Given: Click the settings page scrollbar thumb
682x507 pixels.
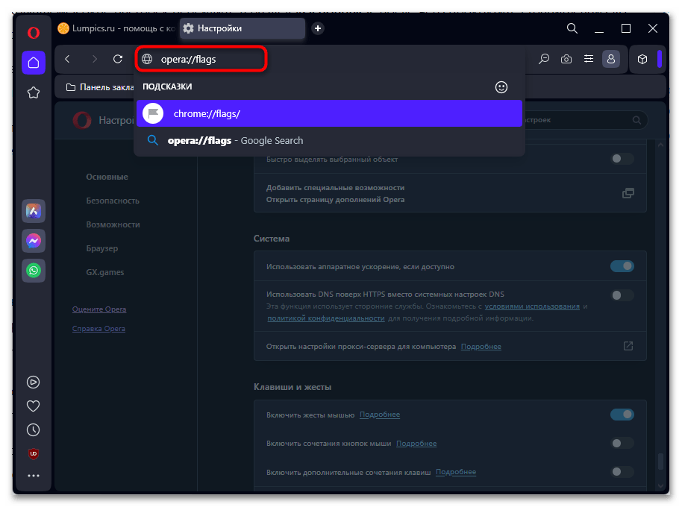Looking at the screenshot, I should point(660,461).
